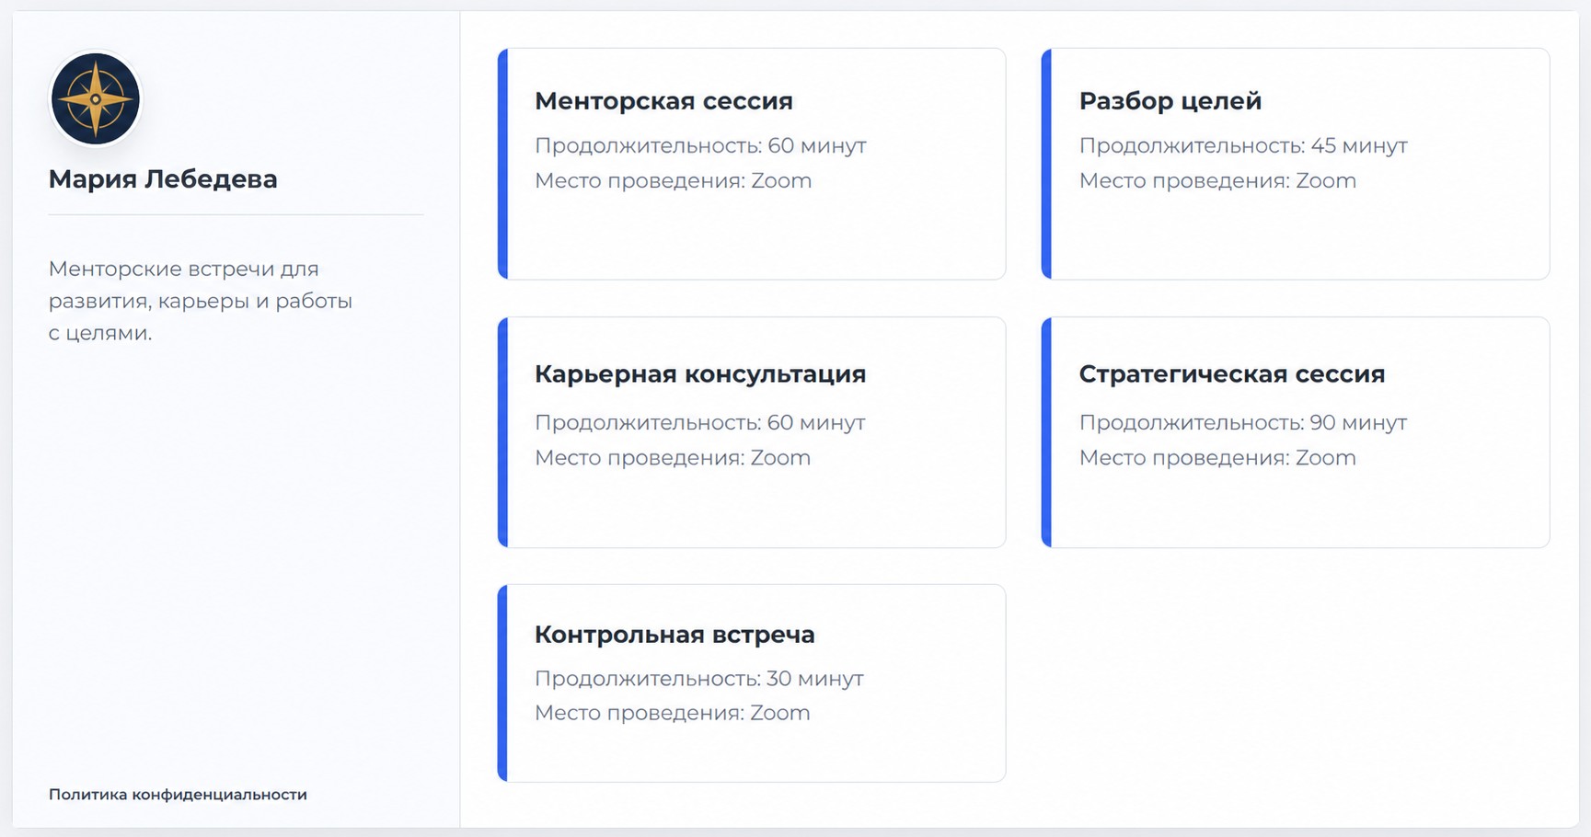Screen dimensions: 1591x837
Task: Click Место проведения: Zoom in Менторская сессия
Action: click(674, 180)
